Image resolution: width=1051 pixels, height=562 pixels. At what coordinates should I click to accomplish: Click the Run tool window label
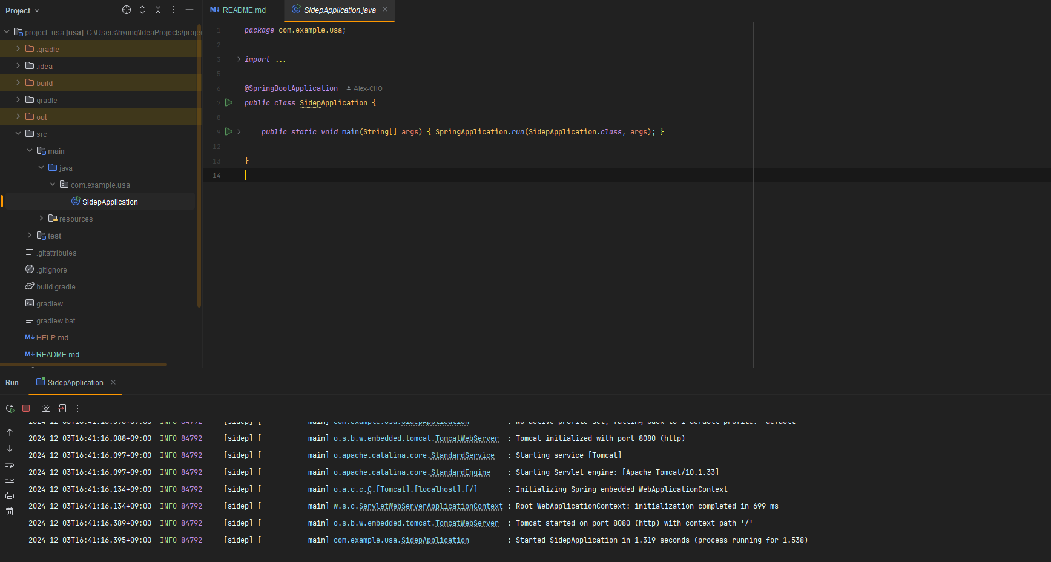12,383
